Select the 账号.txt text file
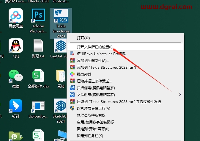This screenshot has width=200, height=141. pyautogui.click(x=38, y=48)
